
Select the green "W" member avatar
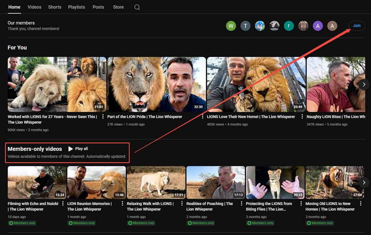coord(231,26)
